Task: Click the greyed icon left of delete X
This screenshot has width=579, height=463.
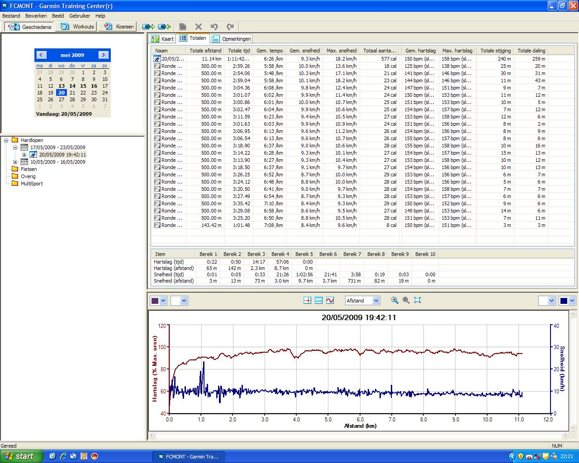Action: point(183,27)
